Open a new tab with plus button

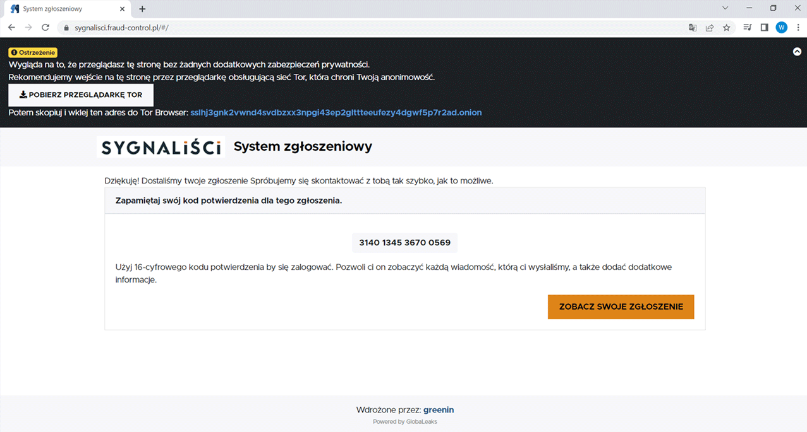(x=142, y=9)
